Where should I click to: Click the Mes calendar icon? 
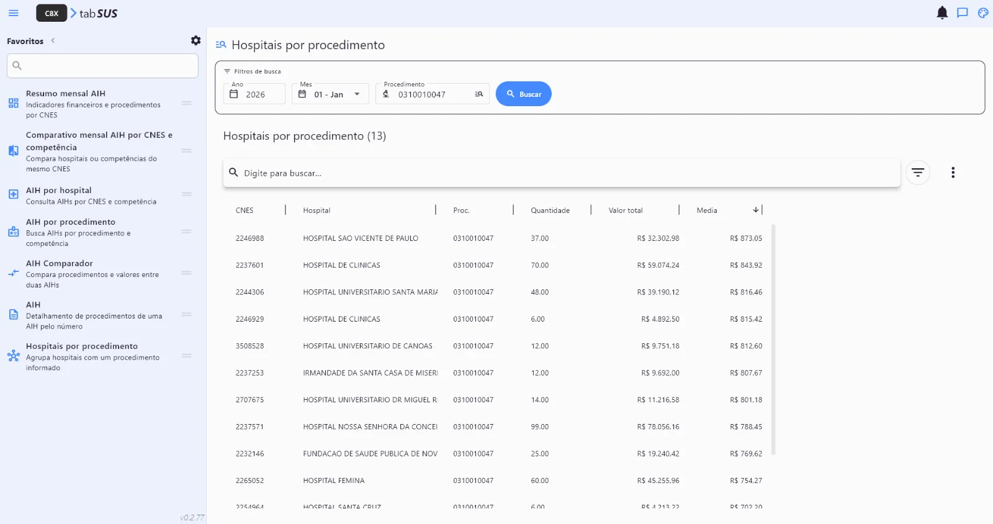[x=302, y=94]
